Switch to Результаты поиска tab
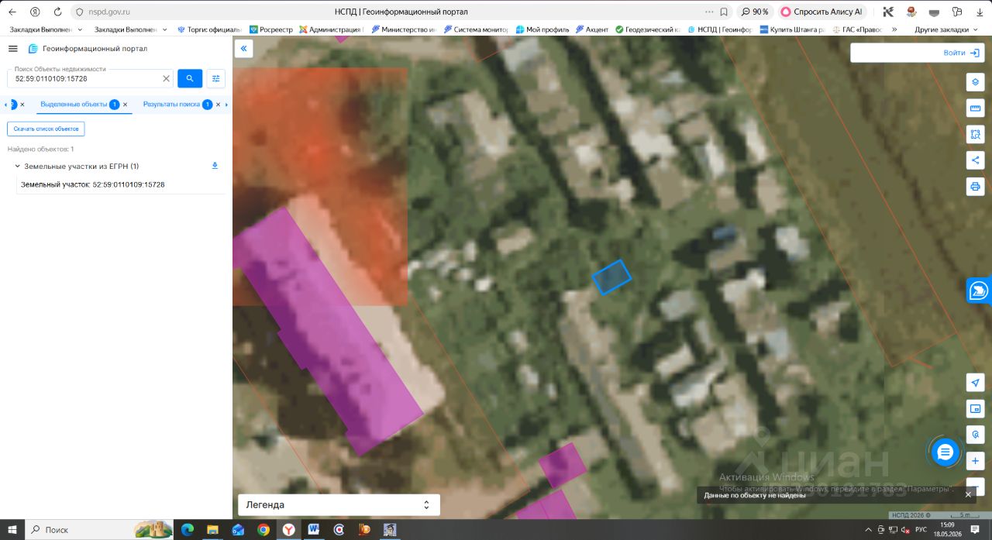This screenshot has width=992, height=540. (171, 104)
